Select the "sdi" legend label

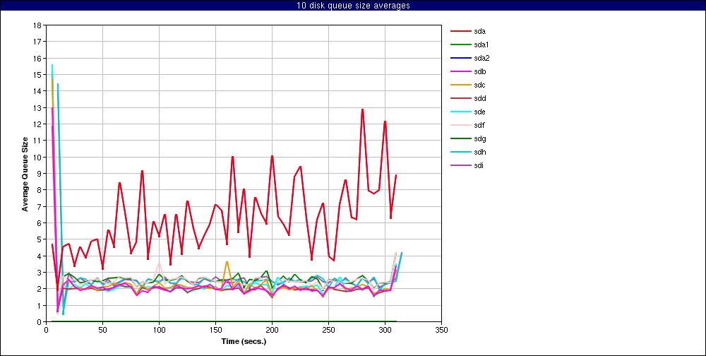point(479,165)
